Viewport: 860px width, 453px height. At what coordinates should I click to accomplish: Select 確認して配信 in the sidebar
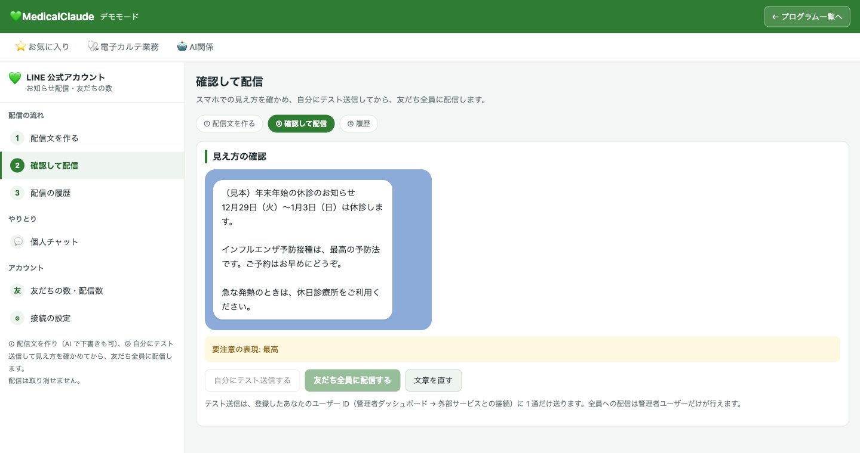click(93, 166)
